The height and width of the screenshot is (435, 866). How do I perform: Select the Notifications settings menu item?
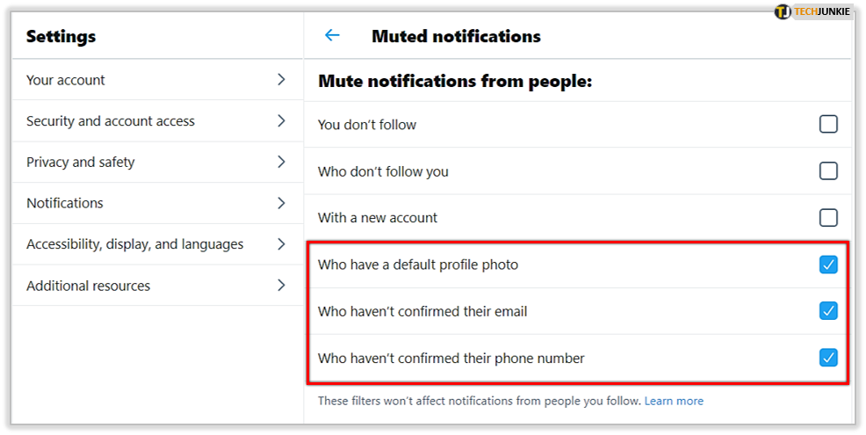[x=65, y=203]
